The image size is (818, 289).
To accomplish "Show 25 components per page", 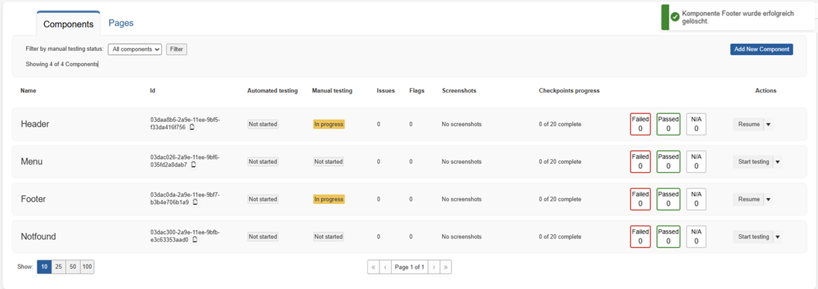I will tap(58, 267).
